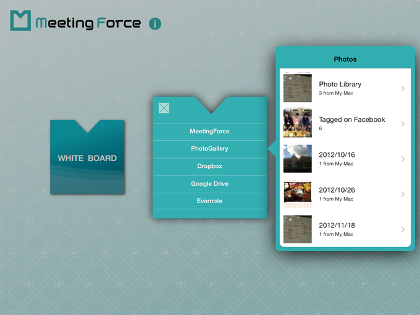Open the WHITE BOARD tile
This screenshot has width=420, height=315.
(x=87, y=157)
